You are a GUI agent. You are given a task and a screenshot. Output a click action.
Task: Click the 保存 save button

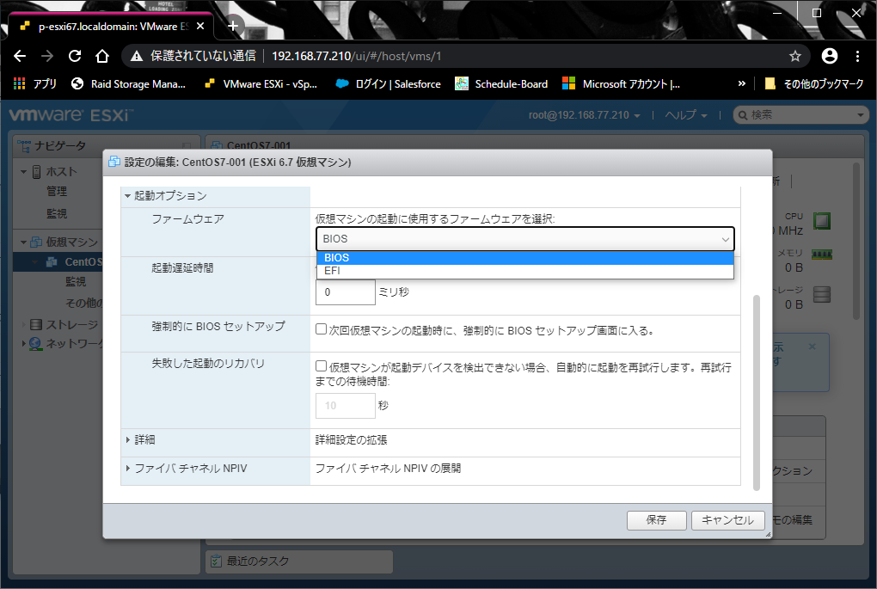click(656, 520)
